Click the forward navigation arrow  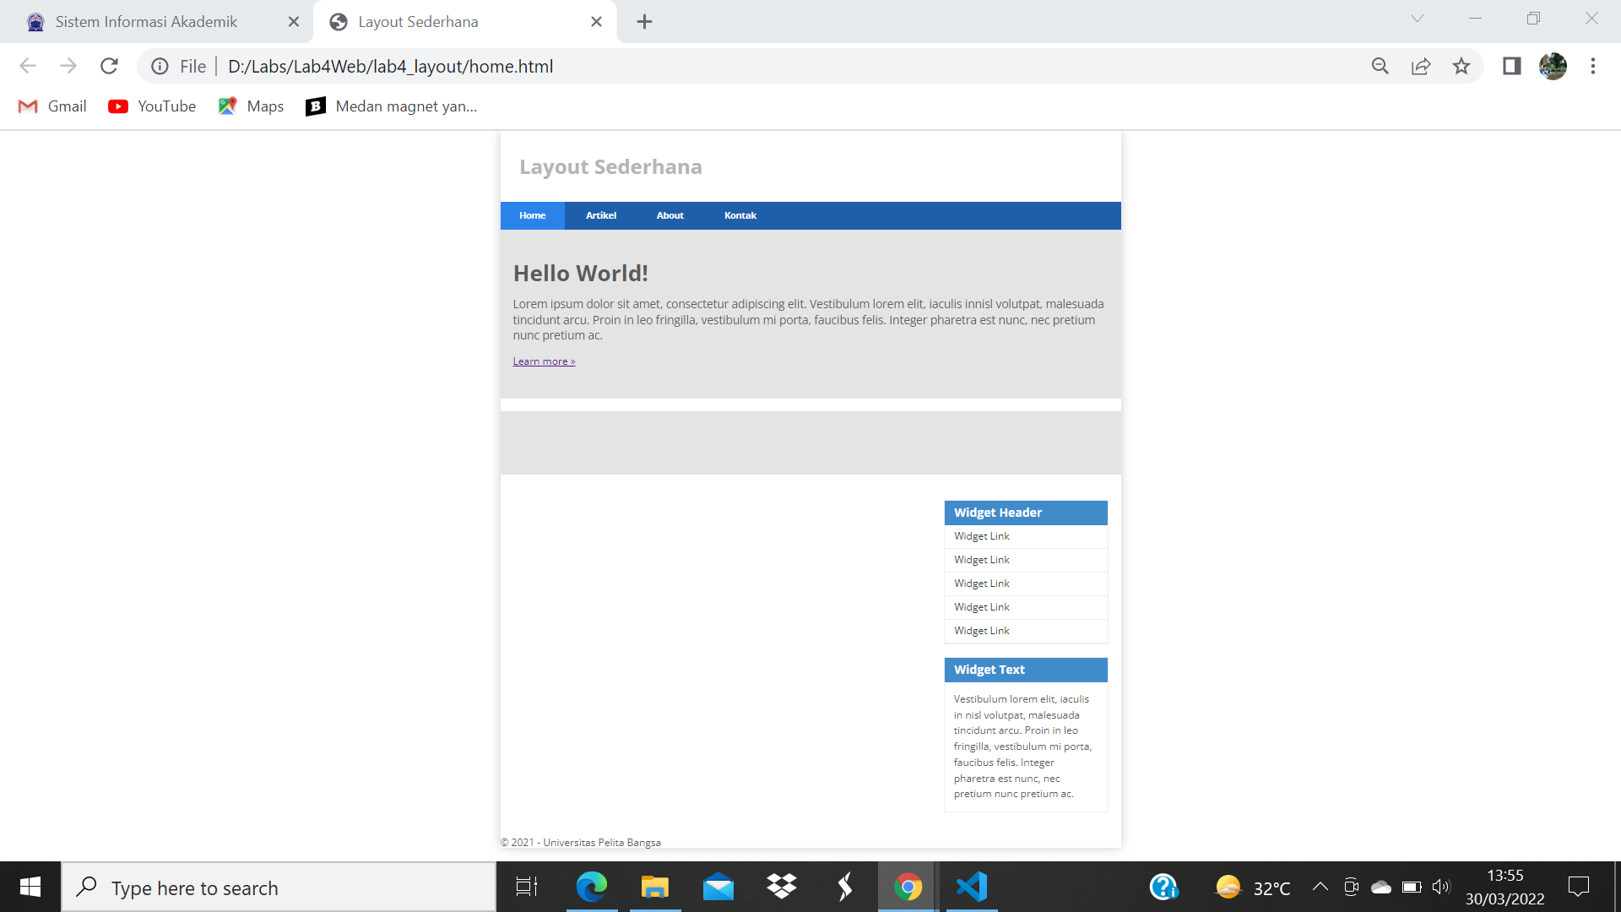point(68,66)
